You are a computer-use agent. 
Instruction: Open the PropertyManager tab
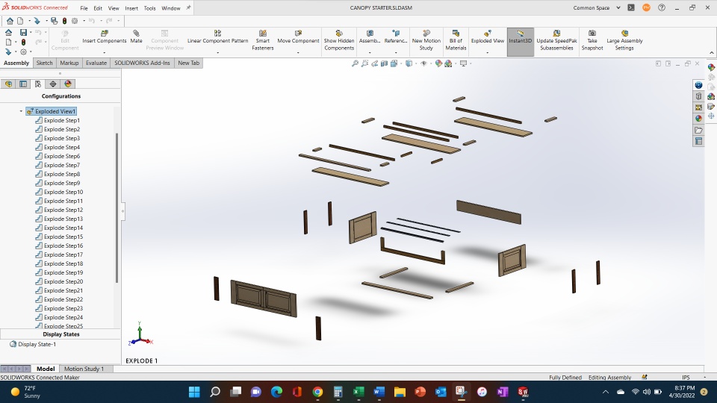[x=23, y=84]
